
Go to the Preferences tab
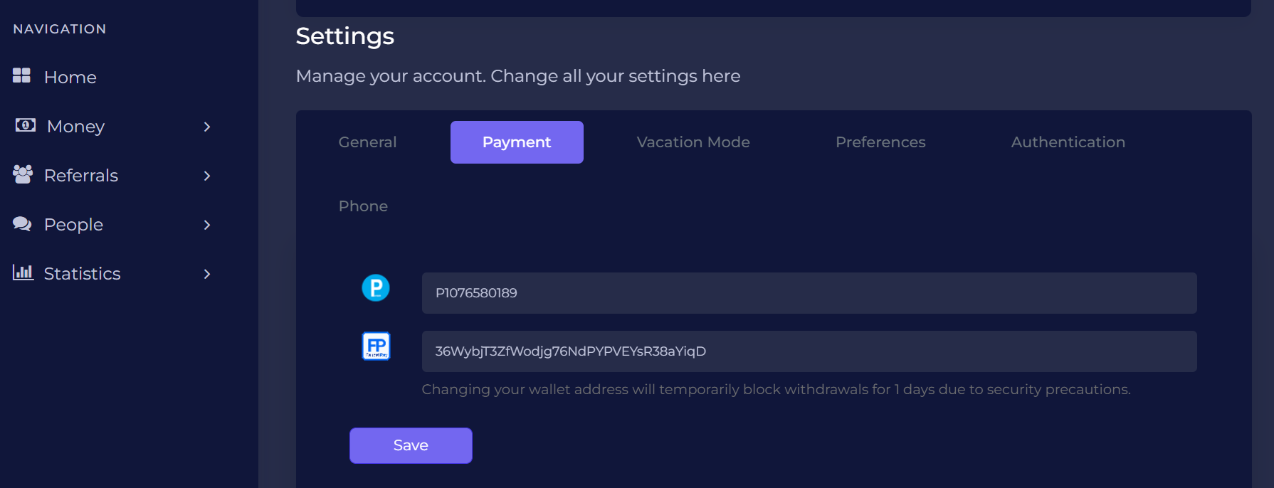[x=880, y=142]
